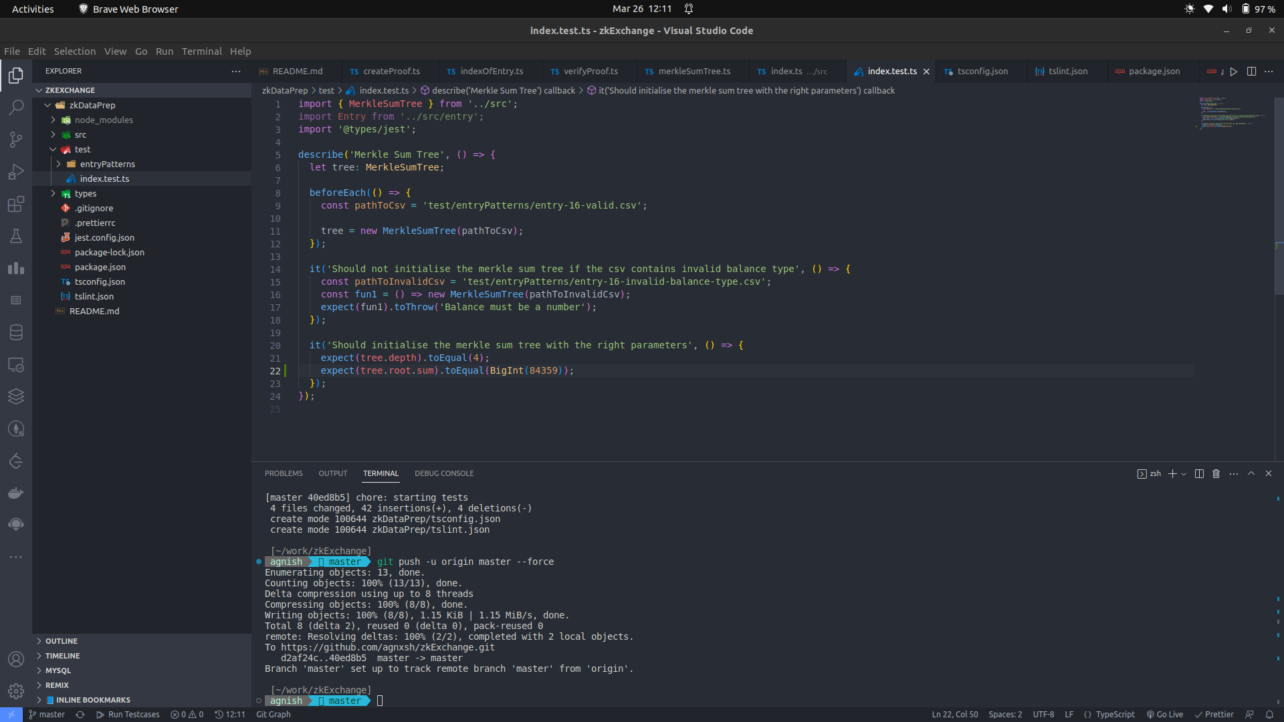Open editor more actions ellipsis

[1269, 72]
